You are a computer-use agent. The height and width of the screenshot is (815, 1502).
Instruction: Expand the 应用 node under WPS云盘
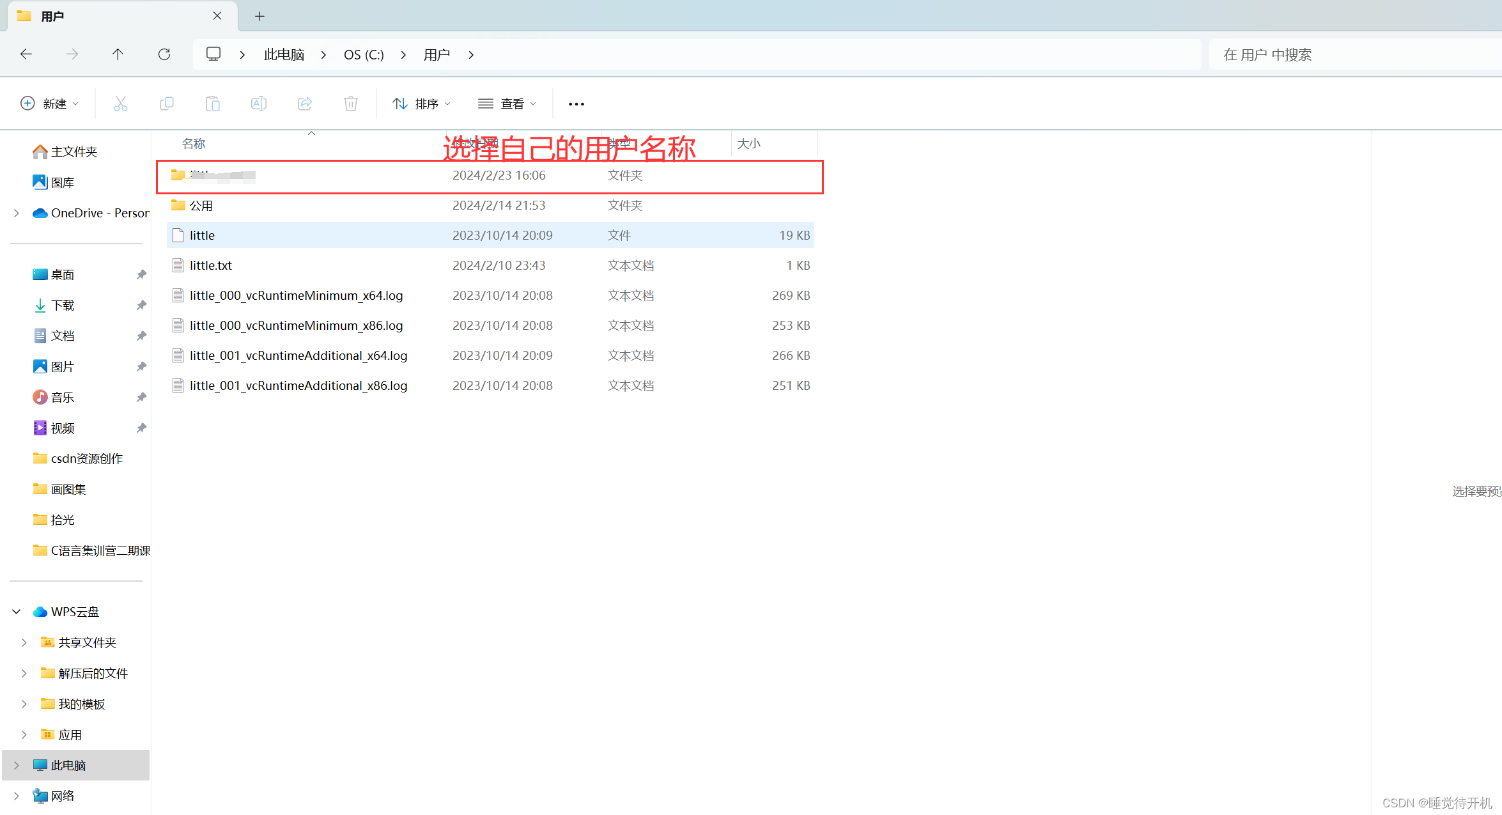pos(24,734)
